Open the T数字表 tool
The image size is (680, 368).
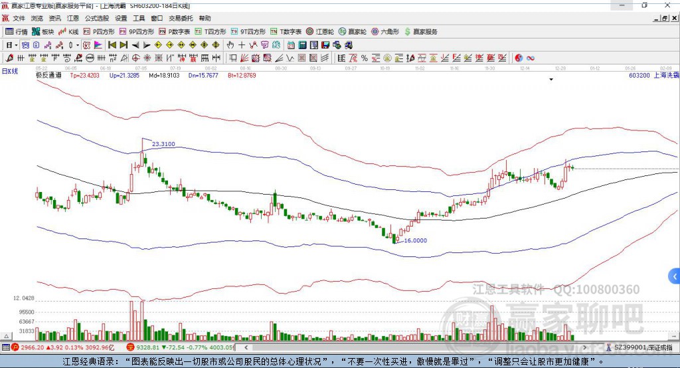pyautogui.click(x=286, y=32)
